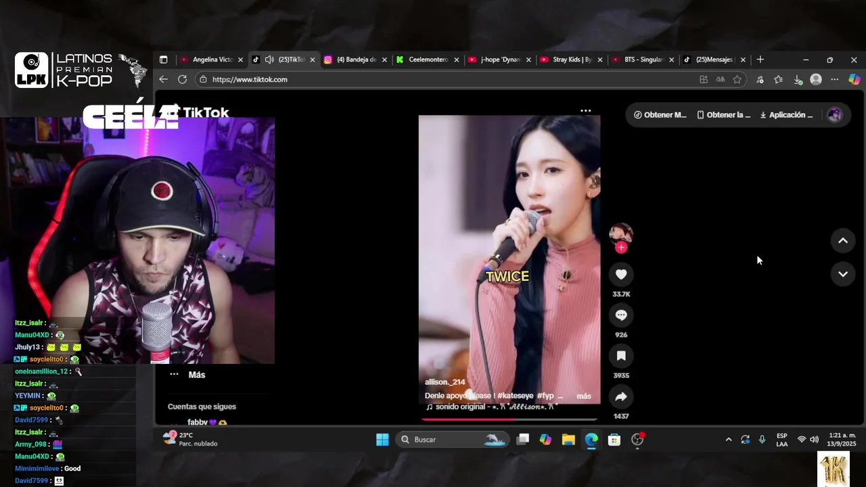This screenshot has width=866, height=487.
Task: Go to the previous video with up chevron
Action: (x=843, y=240)
